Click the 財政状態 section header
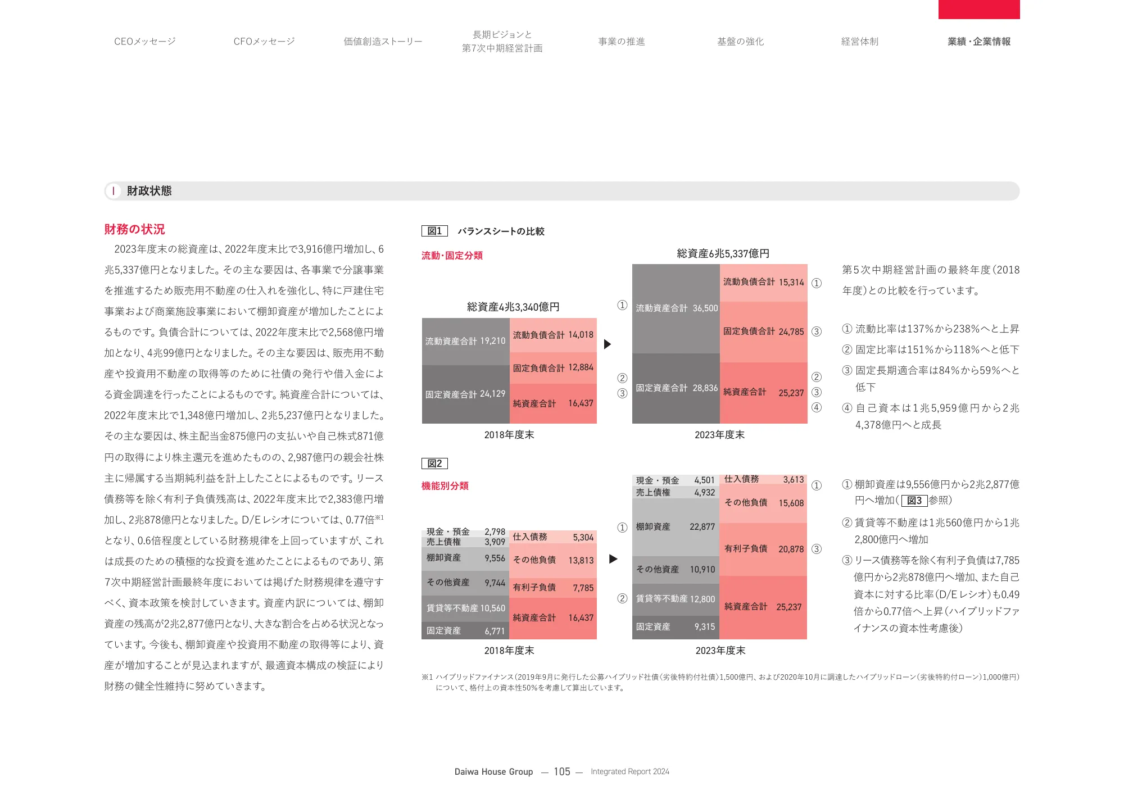1124x795 pixels. [x=562, y=191]
